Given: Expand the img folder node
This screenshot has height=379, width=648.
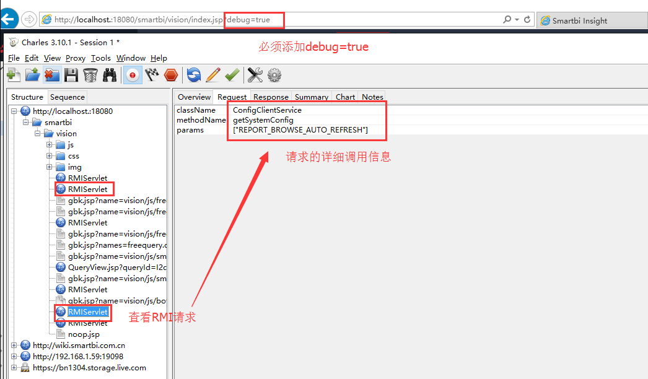Looking at the screenshot, I should (x=49, y=167).
